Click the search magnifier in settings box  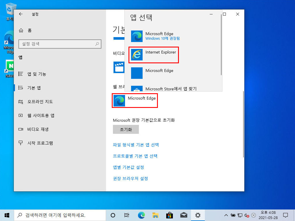point(97,44)
